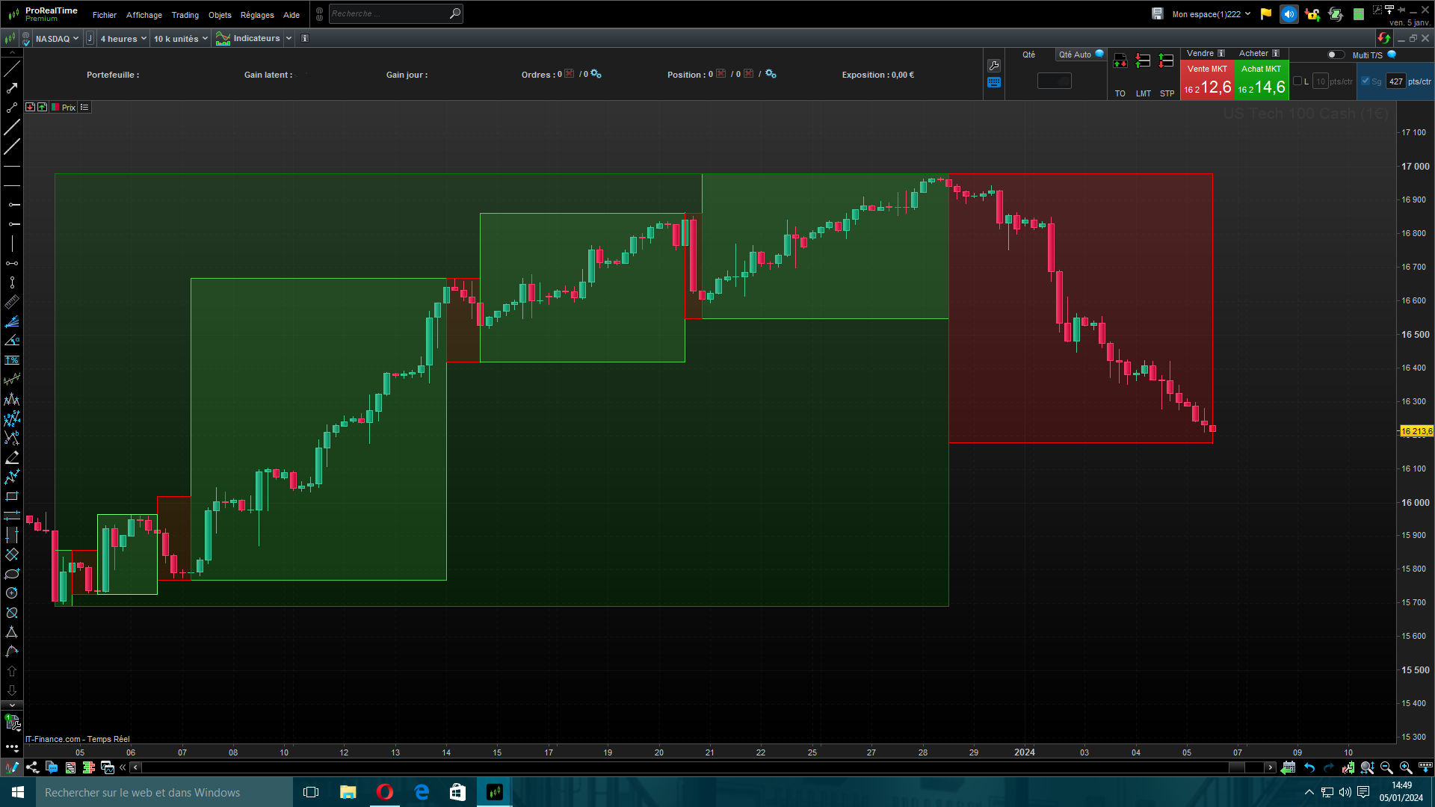Image resolution: width=1435 pixels, height=807 pixels.
Task: Toggle the Multi T/S switch
Action: [x=1335, y=55]
